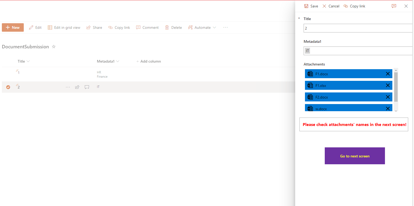
Task: Click into the Metadata1 field
Action: click(x=358, y=51)
